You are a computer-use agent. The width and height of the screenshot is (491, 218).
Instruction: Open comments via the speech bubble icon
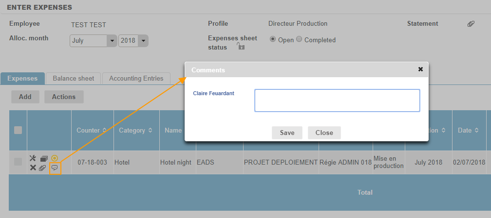coord(55,168)
